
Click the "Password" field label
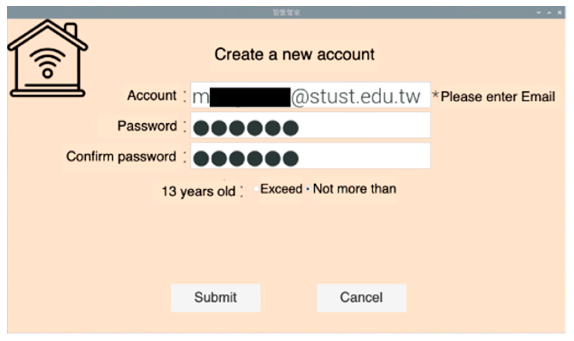tap(147, 126)
